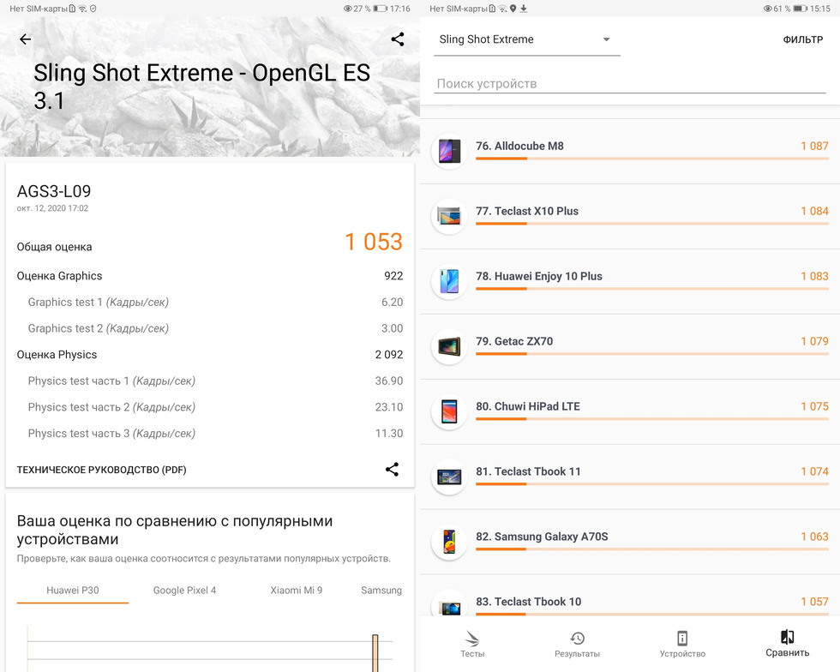Open the Samsung Galaxy A70S thumbnail
The height and width of the screenshot is (672, 840).
pyautogui.click(x=449, y=542)
